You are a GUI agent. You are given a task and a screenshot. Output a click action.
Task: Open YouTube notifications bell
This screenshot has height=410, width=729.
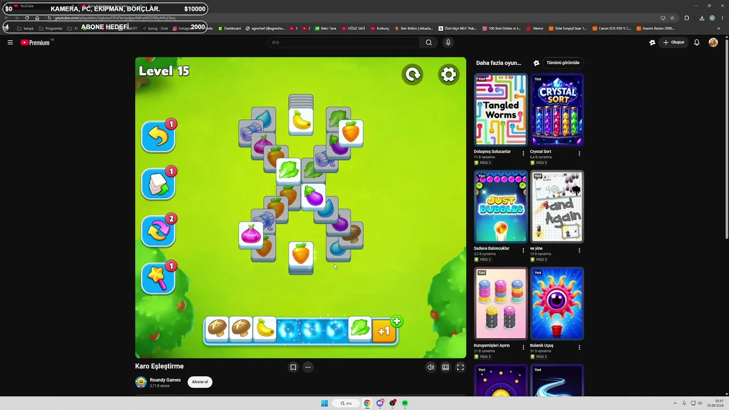point(697,42)
